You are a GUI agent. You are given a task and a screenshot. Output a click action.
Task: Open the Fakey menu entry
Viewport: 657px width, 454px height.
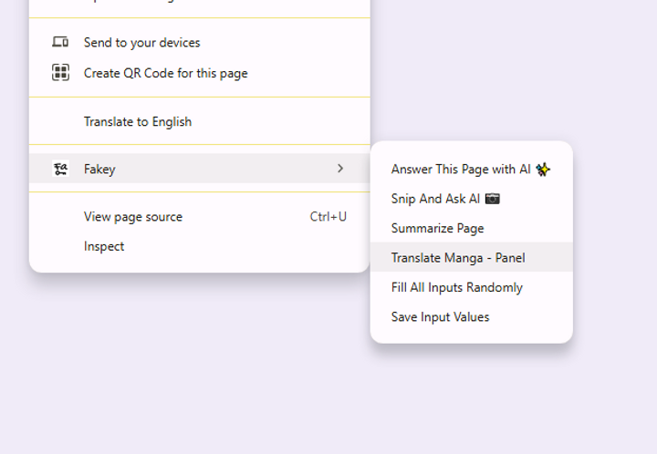[200, 169]
